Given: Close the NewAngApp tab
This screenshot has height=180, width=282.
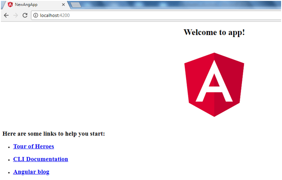Looking at the screenshot, I should (63, 4).
